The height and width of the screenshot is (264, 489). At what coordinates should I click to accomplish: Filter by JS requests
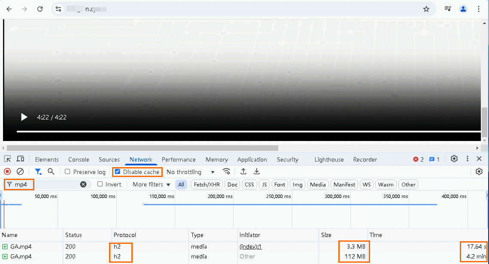point(264,185)
